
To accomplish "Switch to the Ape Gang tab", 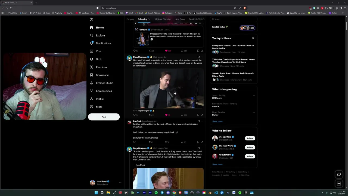I will tap(180, 19).
